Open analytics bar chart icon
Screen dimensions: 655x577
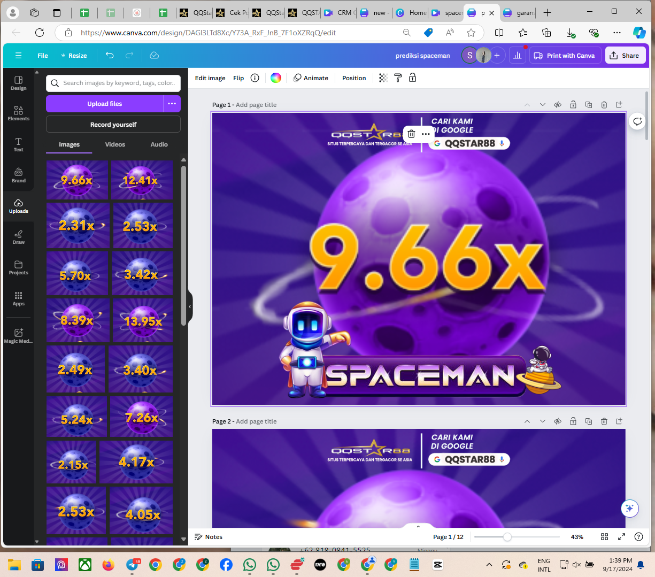tap(518, 56)
